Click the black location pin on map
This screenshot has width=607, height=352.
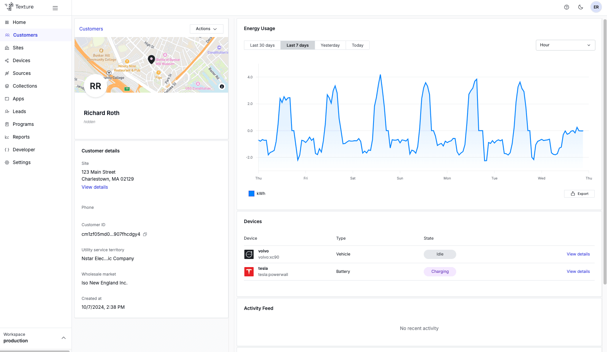click(152, 59)
